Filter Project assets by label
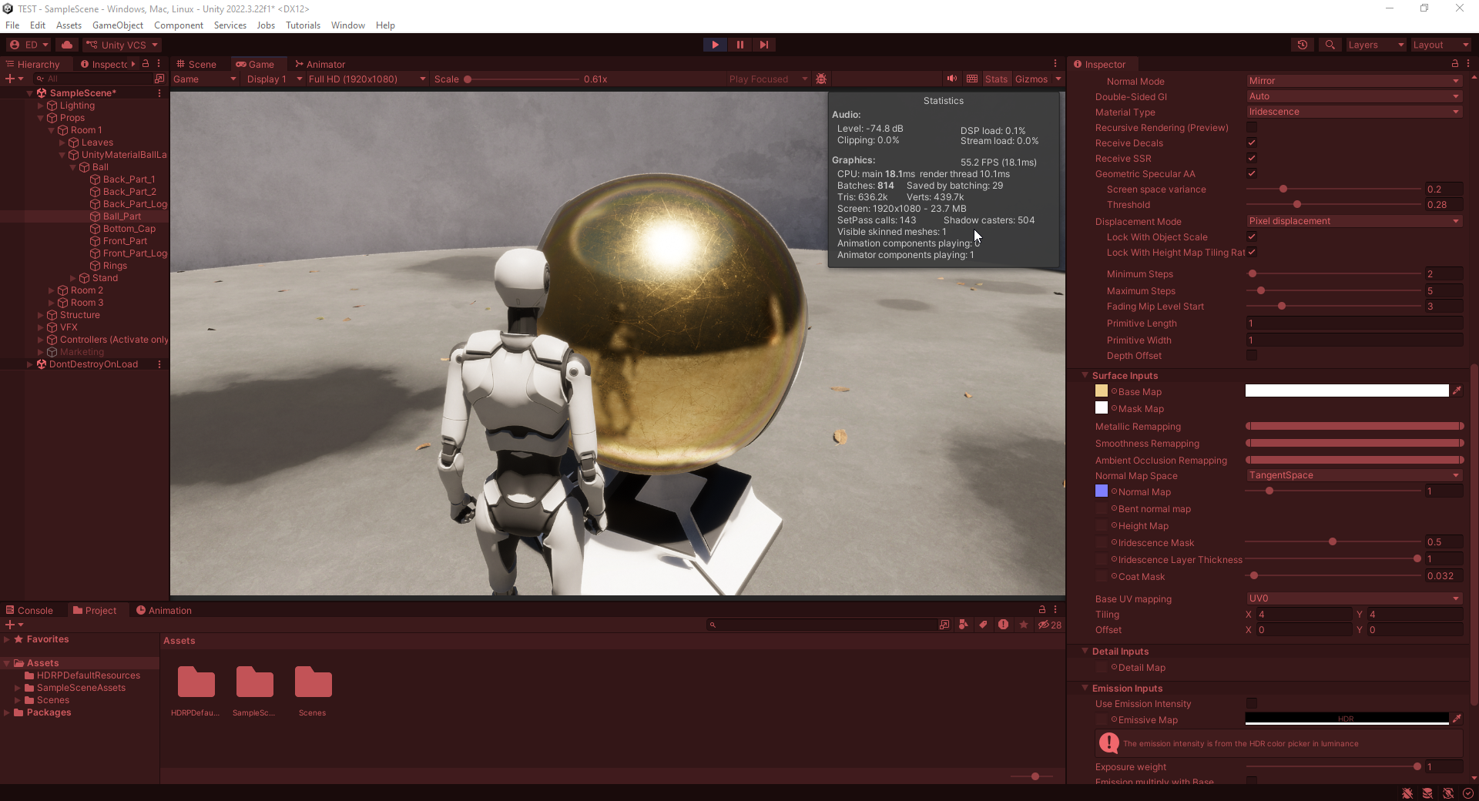Image resolution: width=1479 pixels, height=801 pixels. (x=984, y=625)
